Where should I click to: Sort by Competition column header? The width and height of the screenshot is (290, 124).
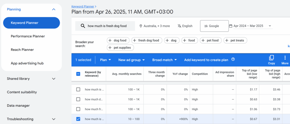200,74
